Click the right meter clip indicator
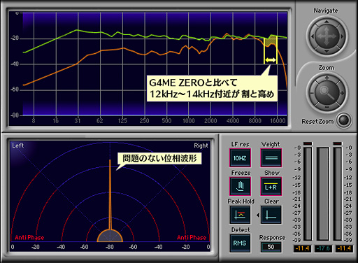The width and height of the screenshot is (358, 263). 338,143
